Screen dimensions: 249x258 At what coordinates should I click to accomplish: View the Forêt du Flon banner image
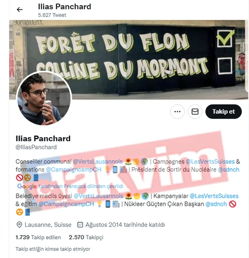129,59
